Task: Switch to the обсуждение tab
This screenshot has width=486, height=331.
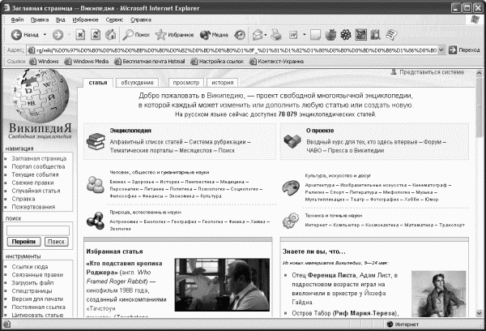Action: 138,83
